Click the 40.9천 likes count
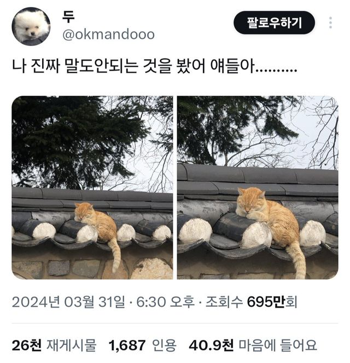The height and width of the screenshot is (363, 350). pyautogui.click(x=211, y=345)
